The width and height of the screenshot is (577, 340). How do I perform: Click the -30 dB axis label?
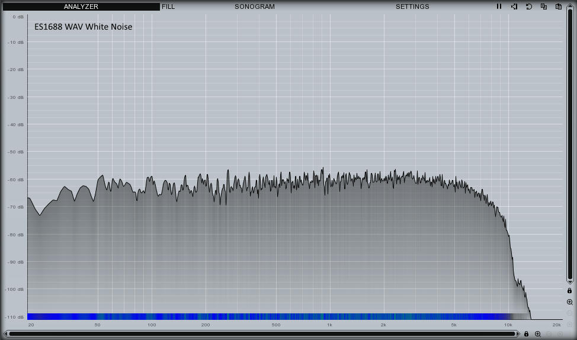[x=15, y=98]
